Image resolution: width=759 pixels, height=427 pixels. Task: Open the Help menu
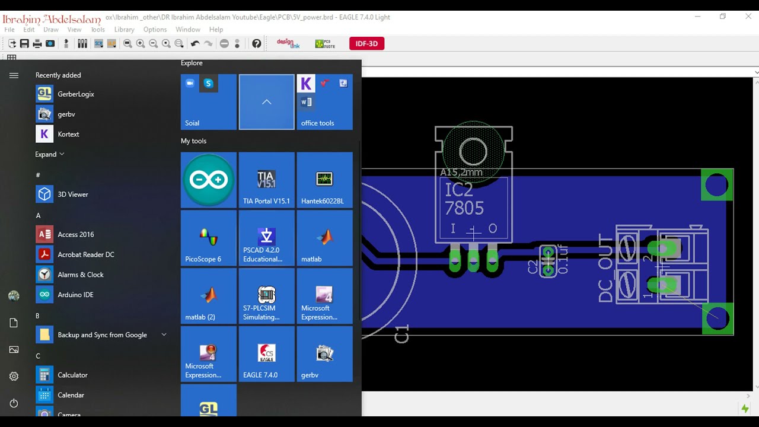pyautogui.click(x=216, y=29)
